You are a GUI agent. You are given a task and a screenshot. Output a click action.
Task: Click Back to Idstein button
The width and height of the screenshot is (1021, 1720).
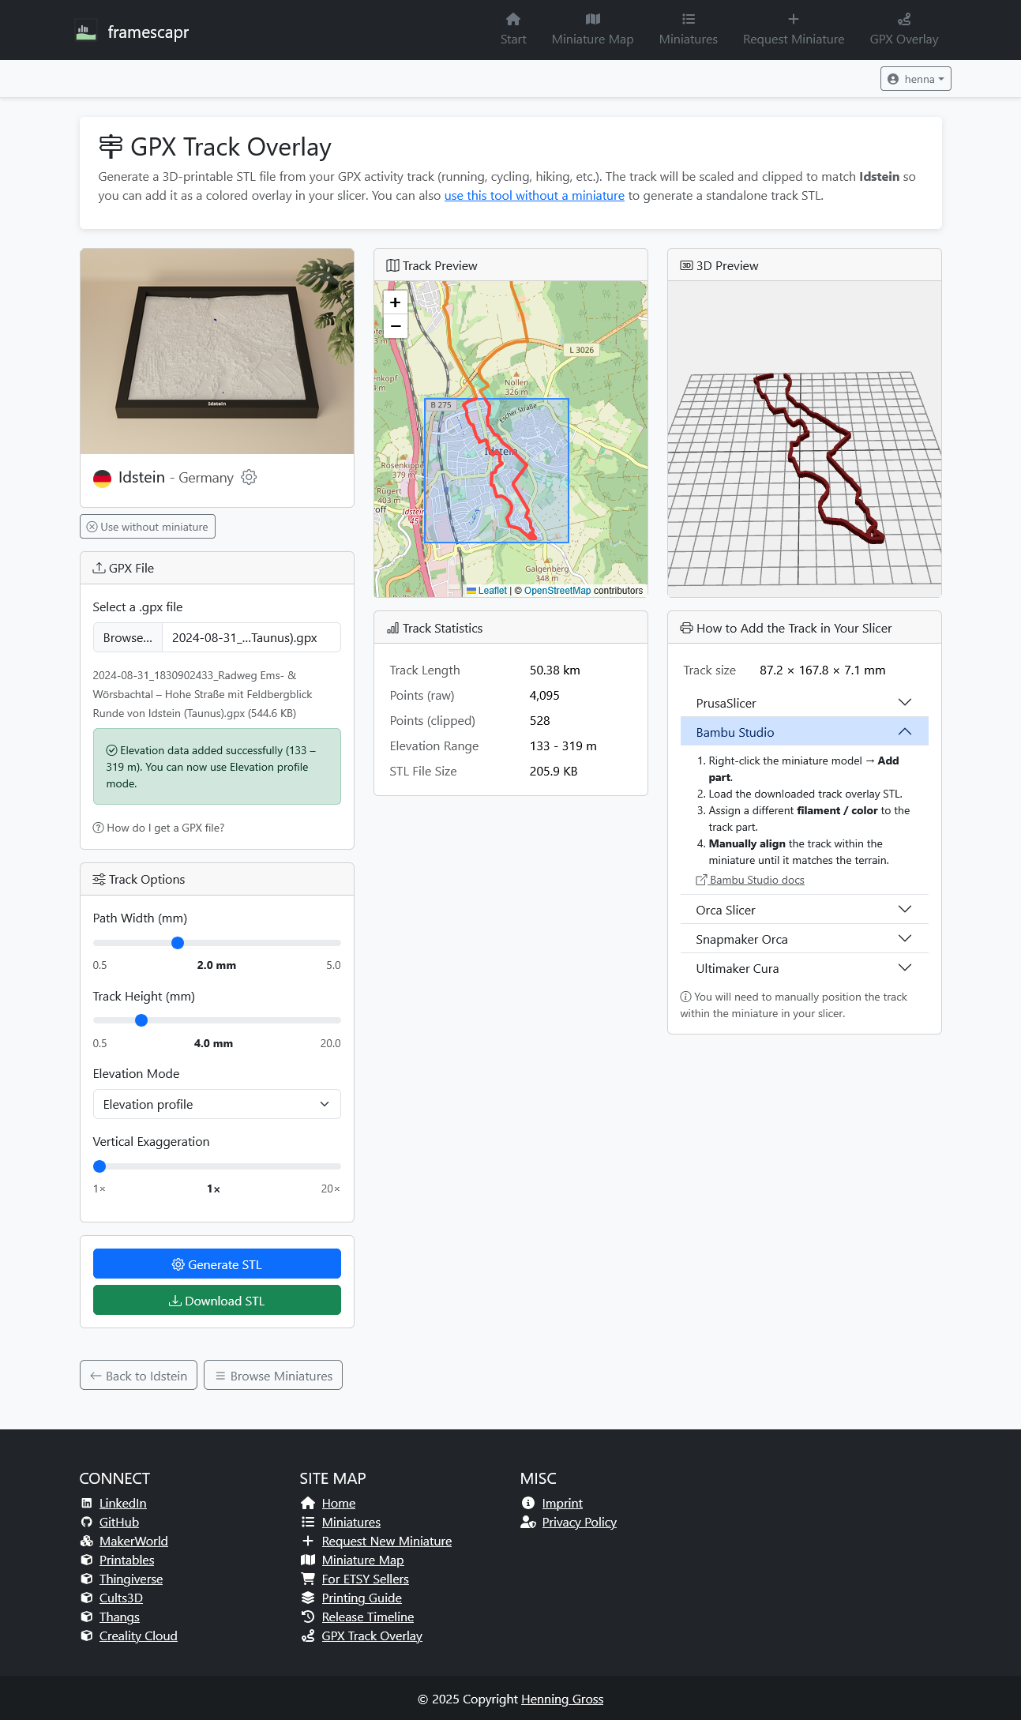138,1375
